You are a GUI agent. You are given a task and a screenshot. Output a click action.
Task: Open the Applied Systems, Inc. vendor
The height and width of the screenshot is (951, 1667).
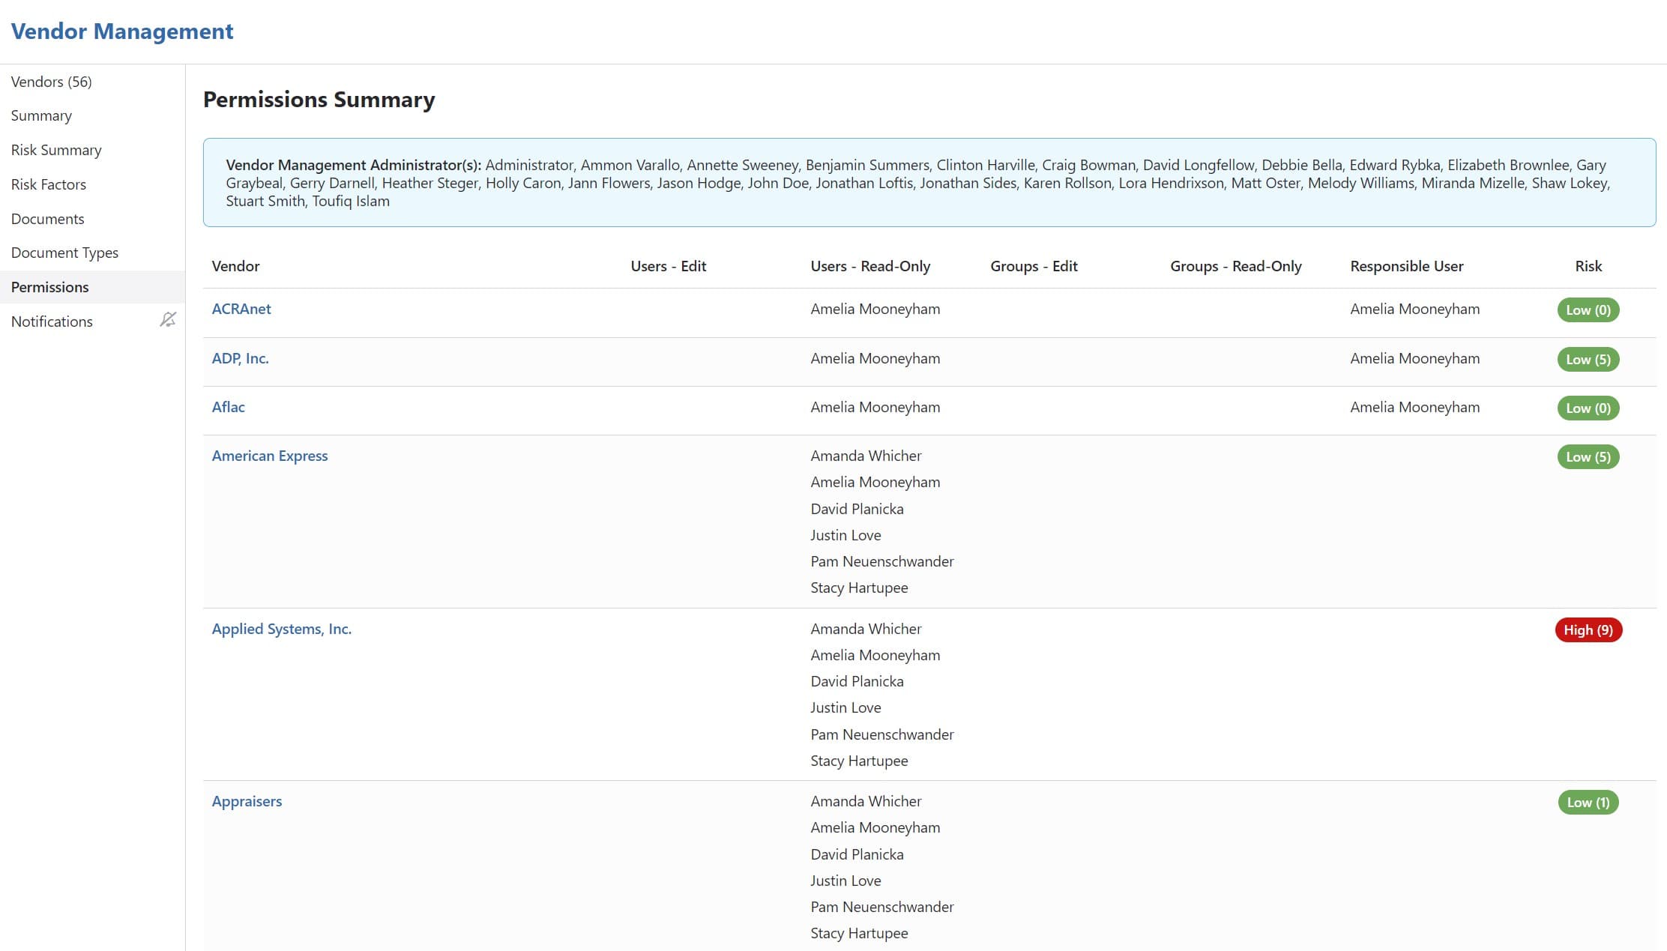pos(282,629)
